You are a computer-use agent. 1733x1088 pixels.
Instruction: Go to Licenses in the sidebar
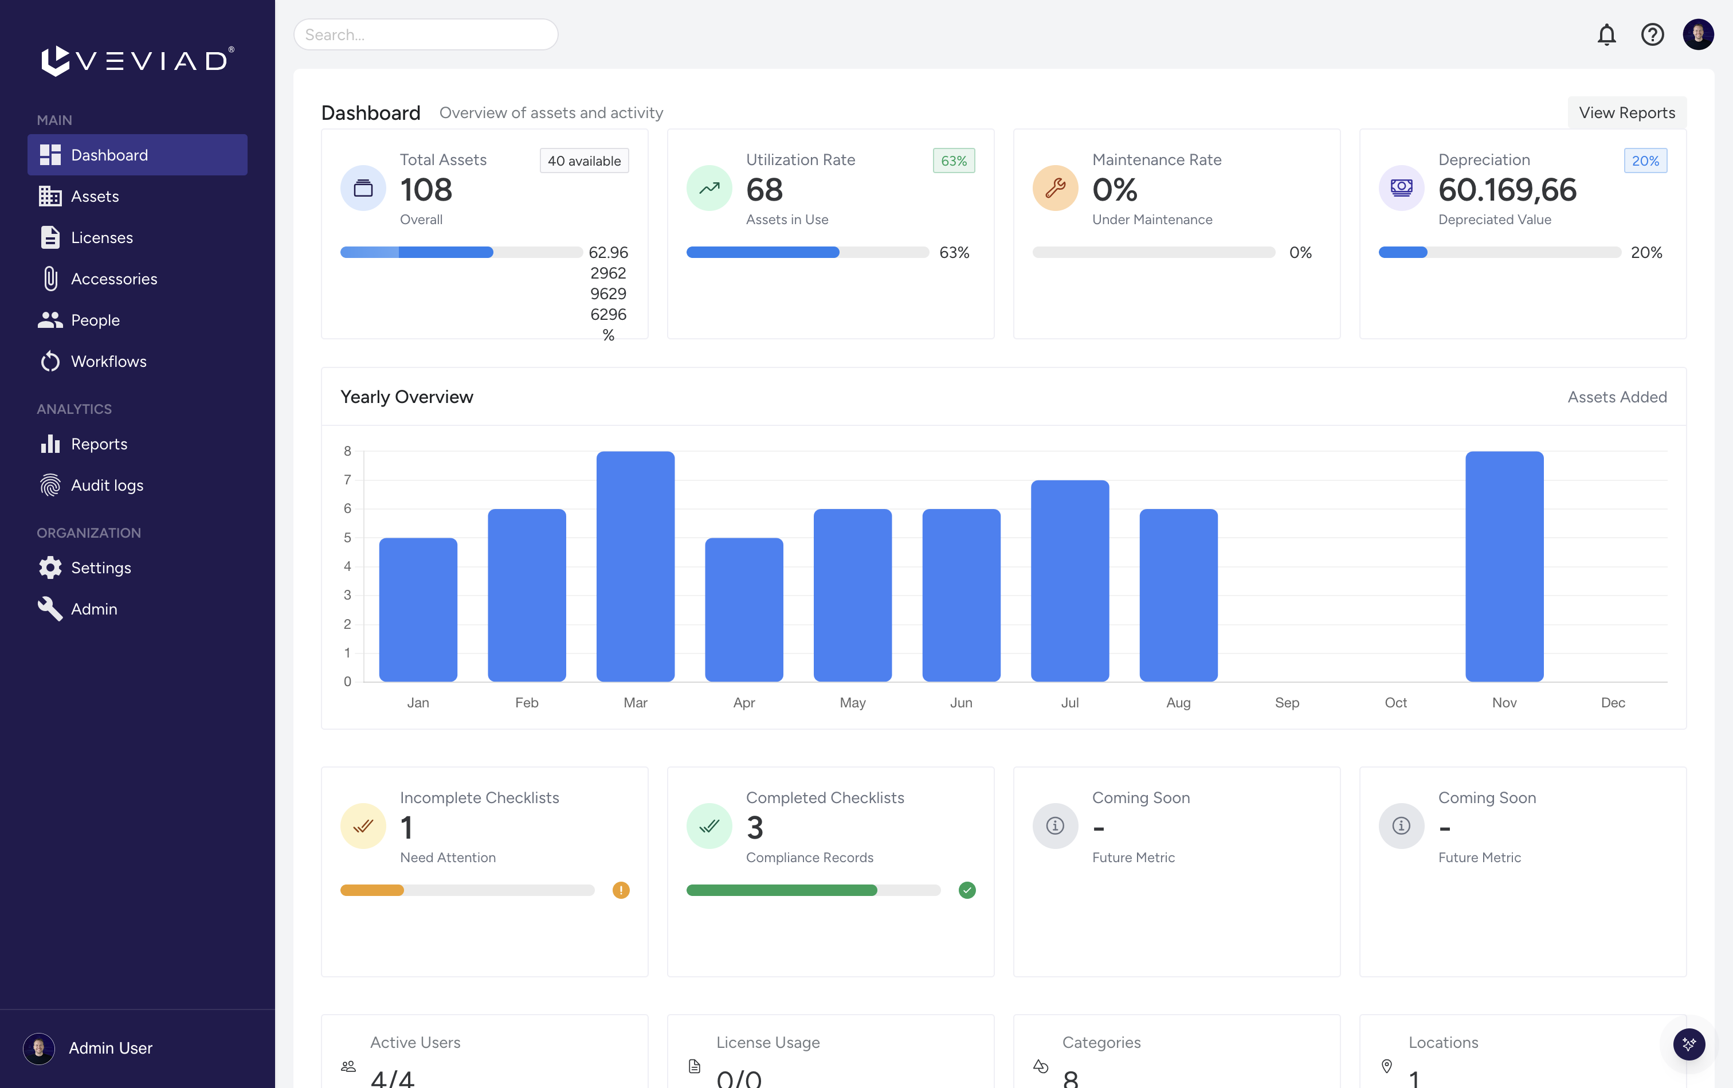pos(101,237)
